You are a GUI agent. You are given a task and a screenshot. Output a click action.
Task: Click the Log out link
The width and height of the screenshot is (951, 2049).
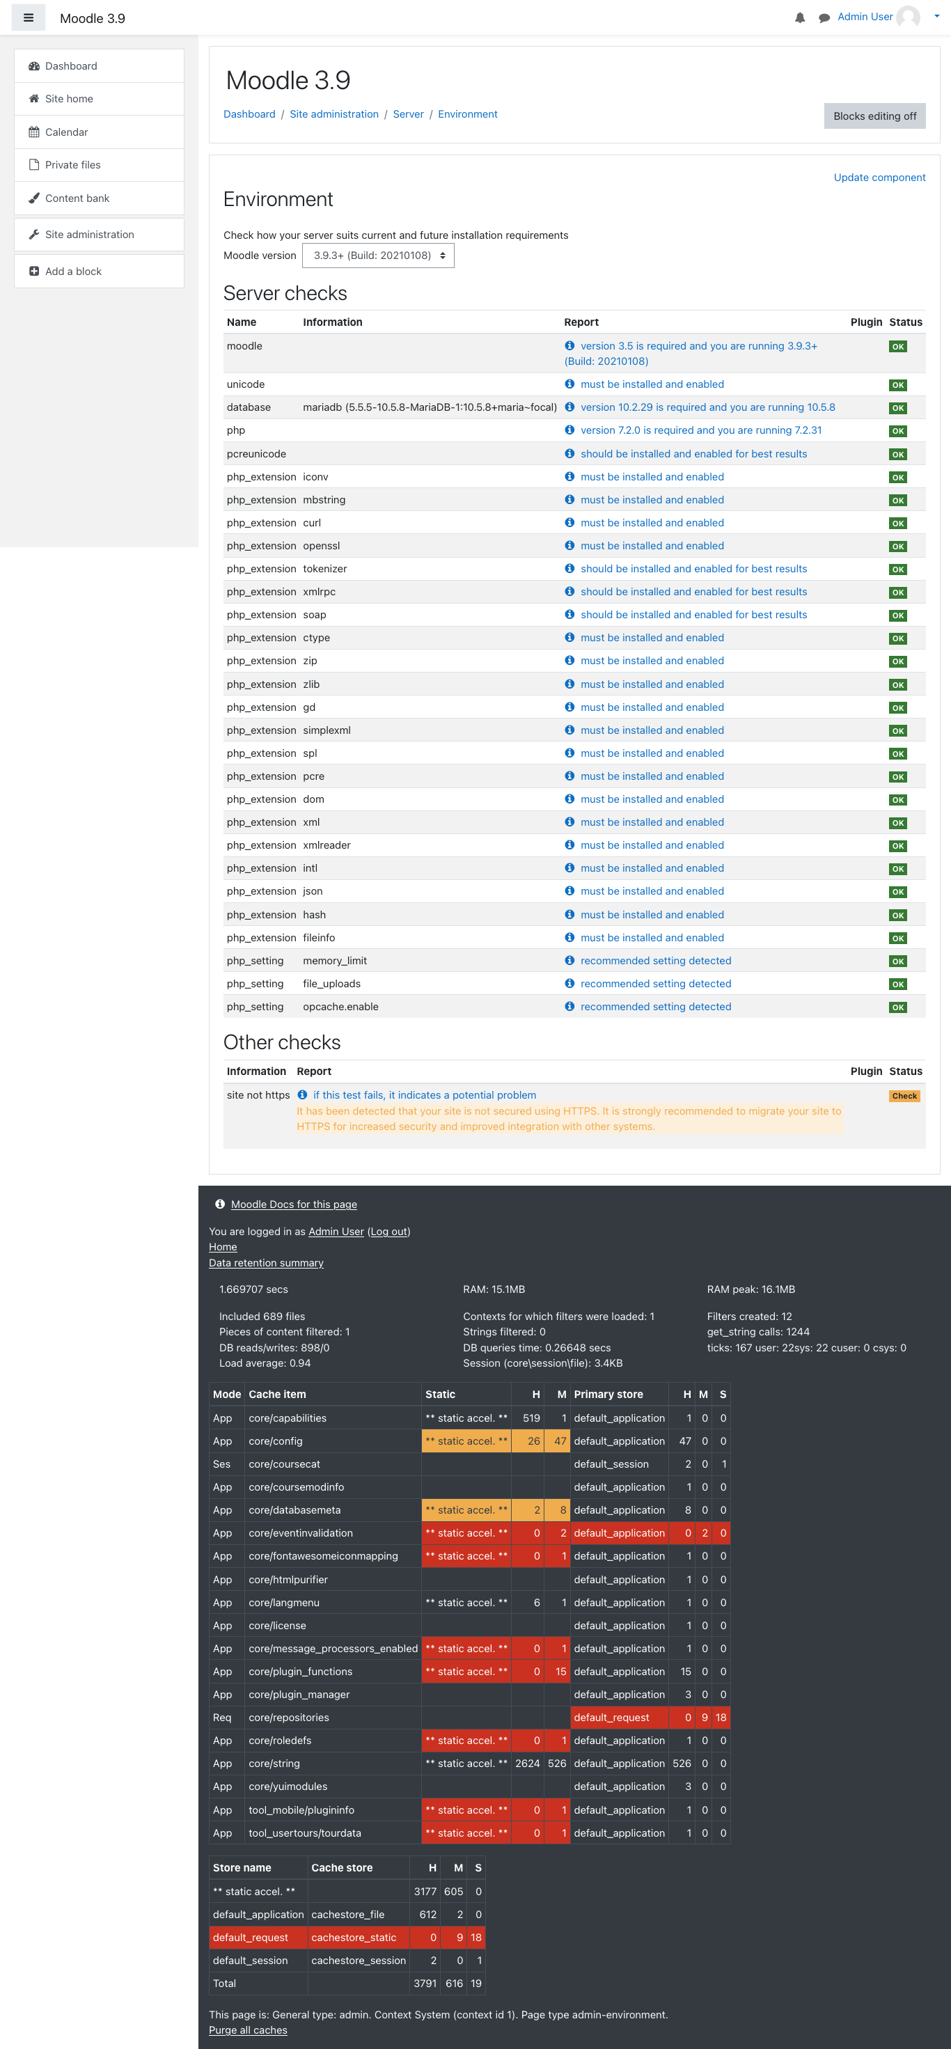tap(389, 1232)
